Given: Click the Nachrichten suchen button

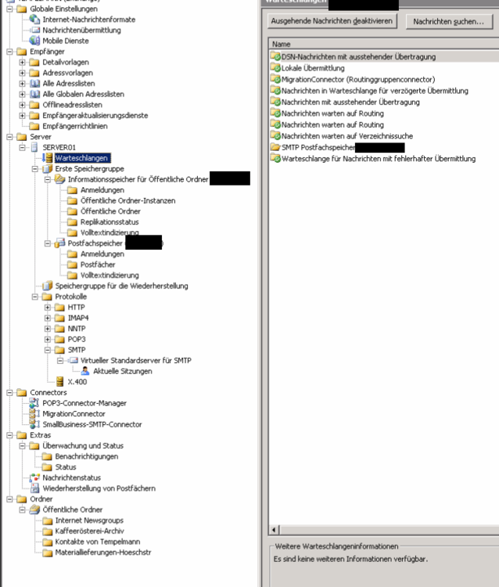Looking at the screenshot, I should pos(449,21).
